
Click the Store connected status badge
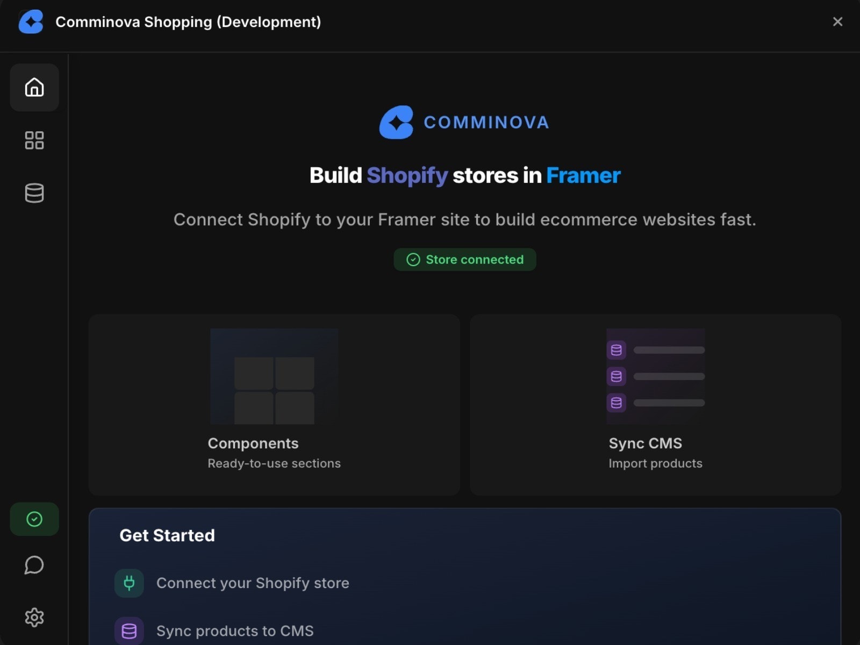coord(465,260)
